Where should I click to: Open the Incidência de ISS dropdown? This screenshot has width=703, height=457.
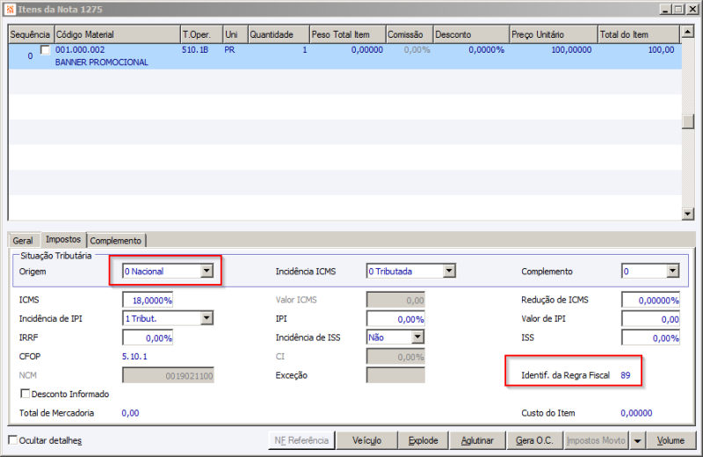(417, 337)
